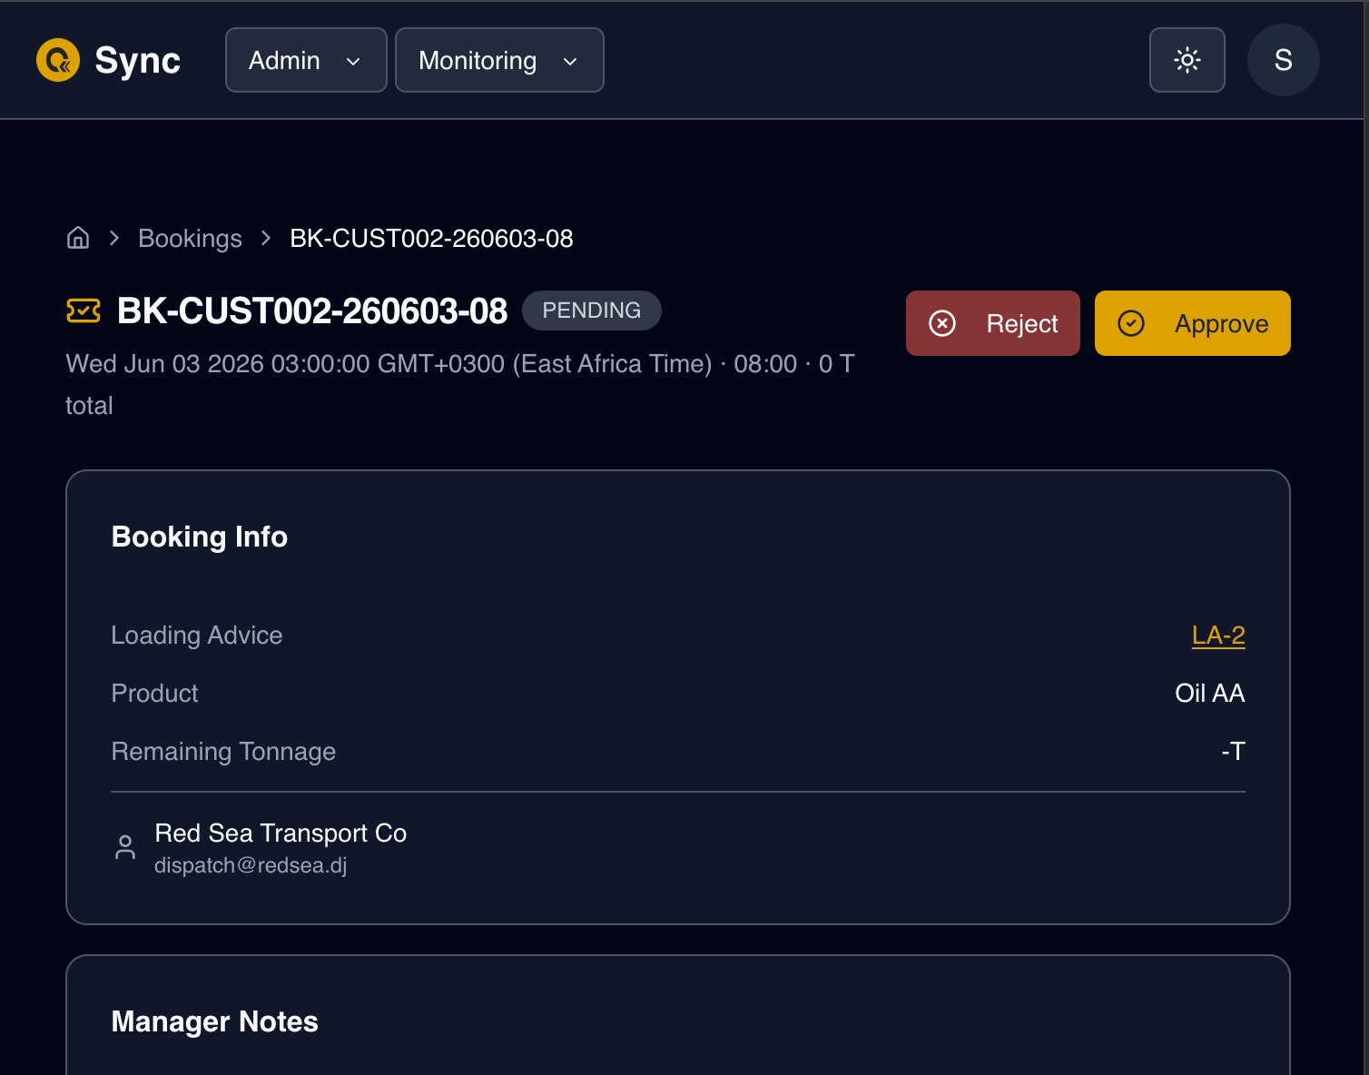Screen dimensions: 1369x1075
Task: Click breadcrumb item BK-CUST002-260603-08
Action: (431, 238)
